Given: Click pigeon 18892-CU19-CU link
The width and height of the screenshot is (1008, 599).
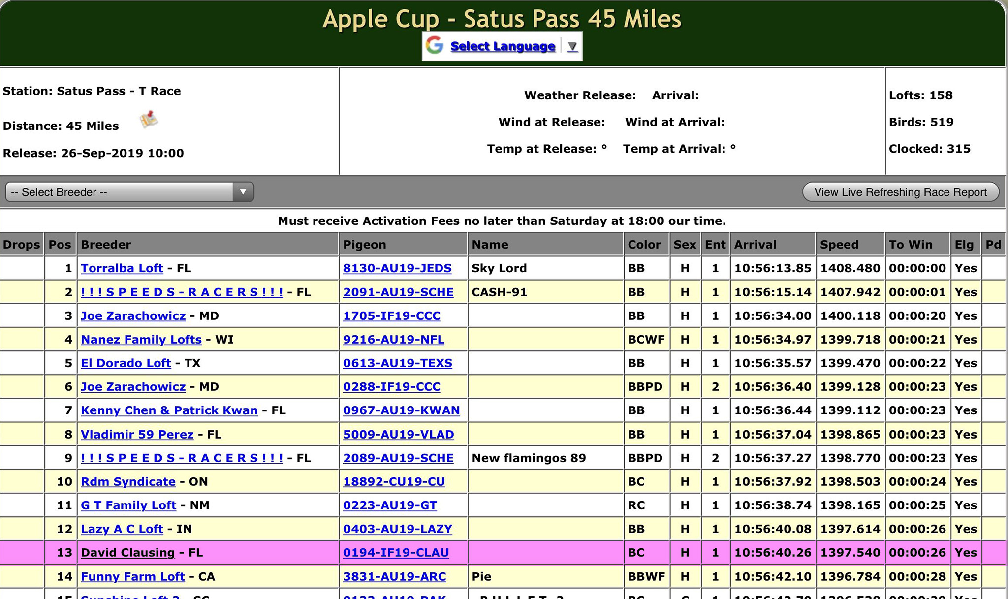Looking at the screenshot, I should (394, 482).
